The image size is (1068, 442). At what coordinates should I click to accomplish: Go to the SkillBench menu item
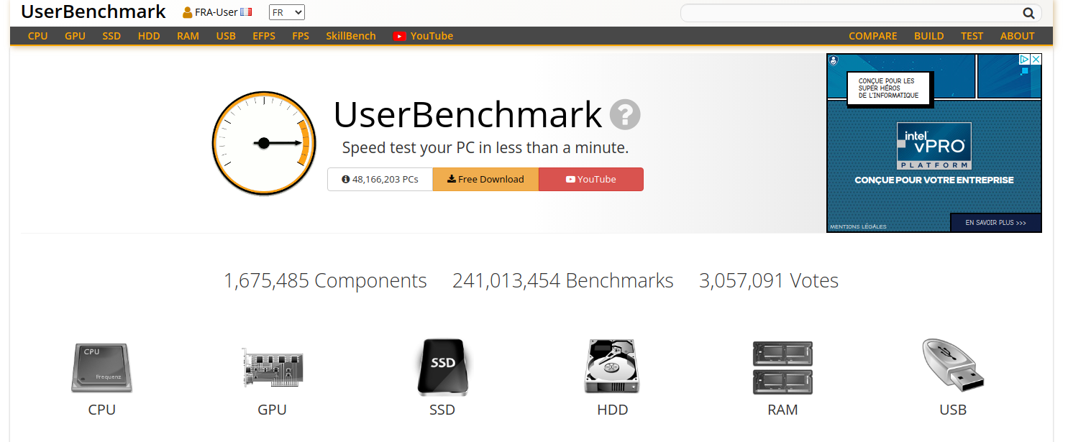point(351,36)
